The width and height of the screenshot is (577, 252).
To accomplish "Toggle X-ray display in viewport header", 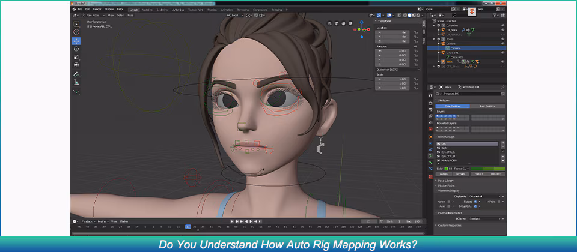I will [x=399, y=16].
